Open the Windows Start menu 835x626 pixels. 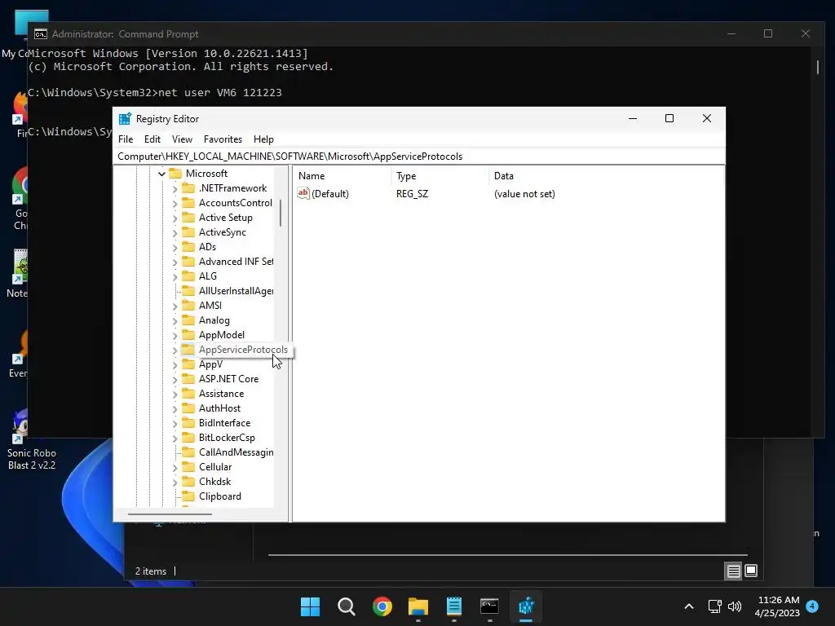(x=310, y=606)
